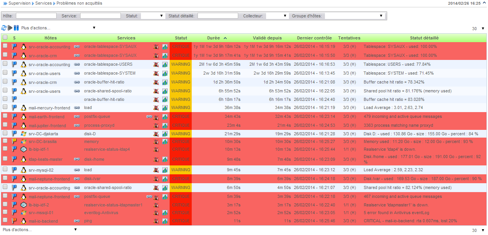Screen dimensions: 488x235
Task: Click the load balancer icon beside lb-bip-idf-2
Action: click(x=24, y=205)
